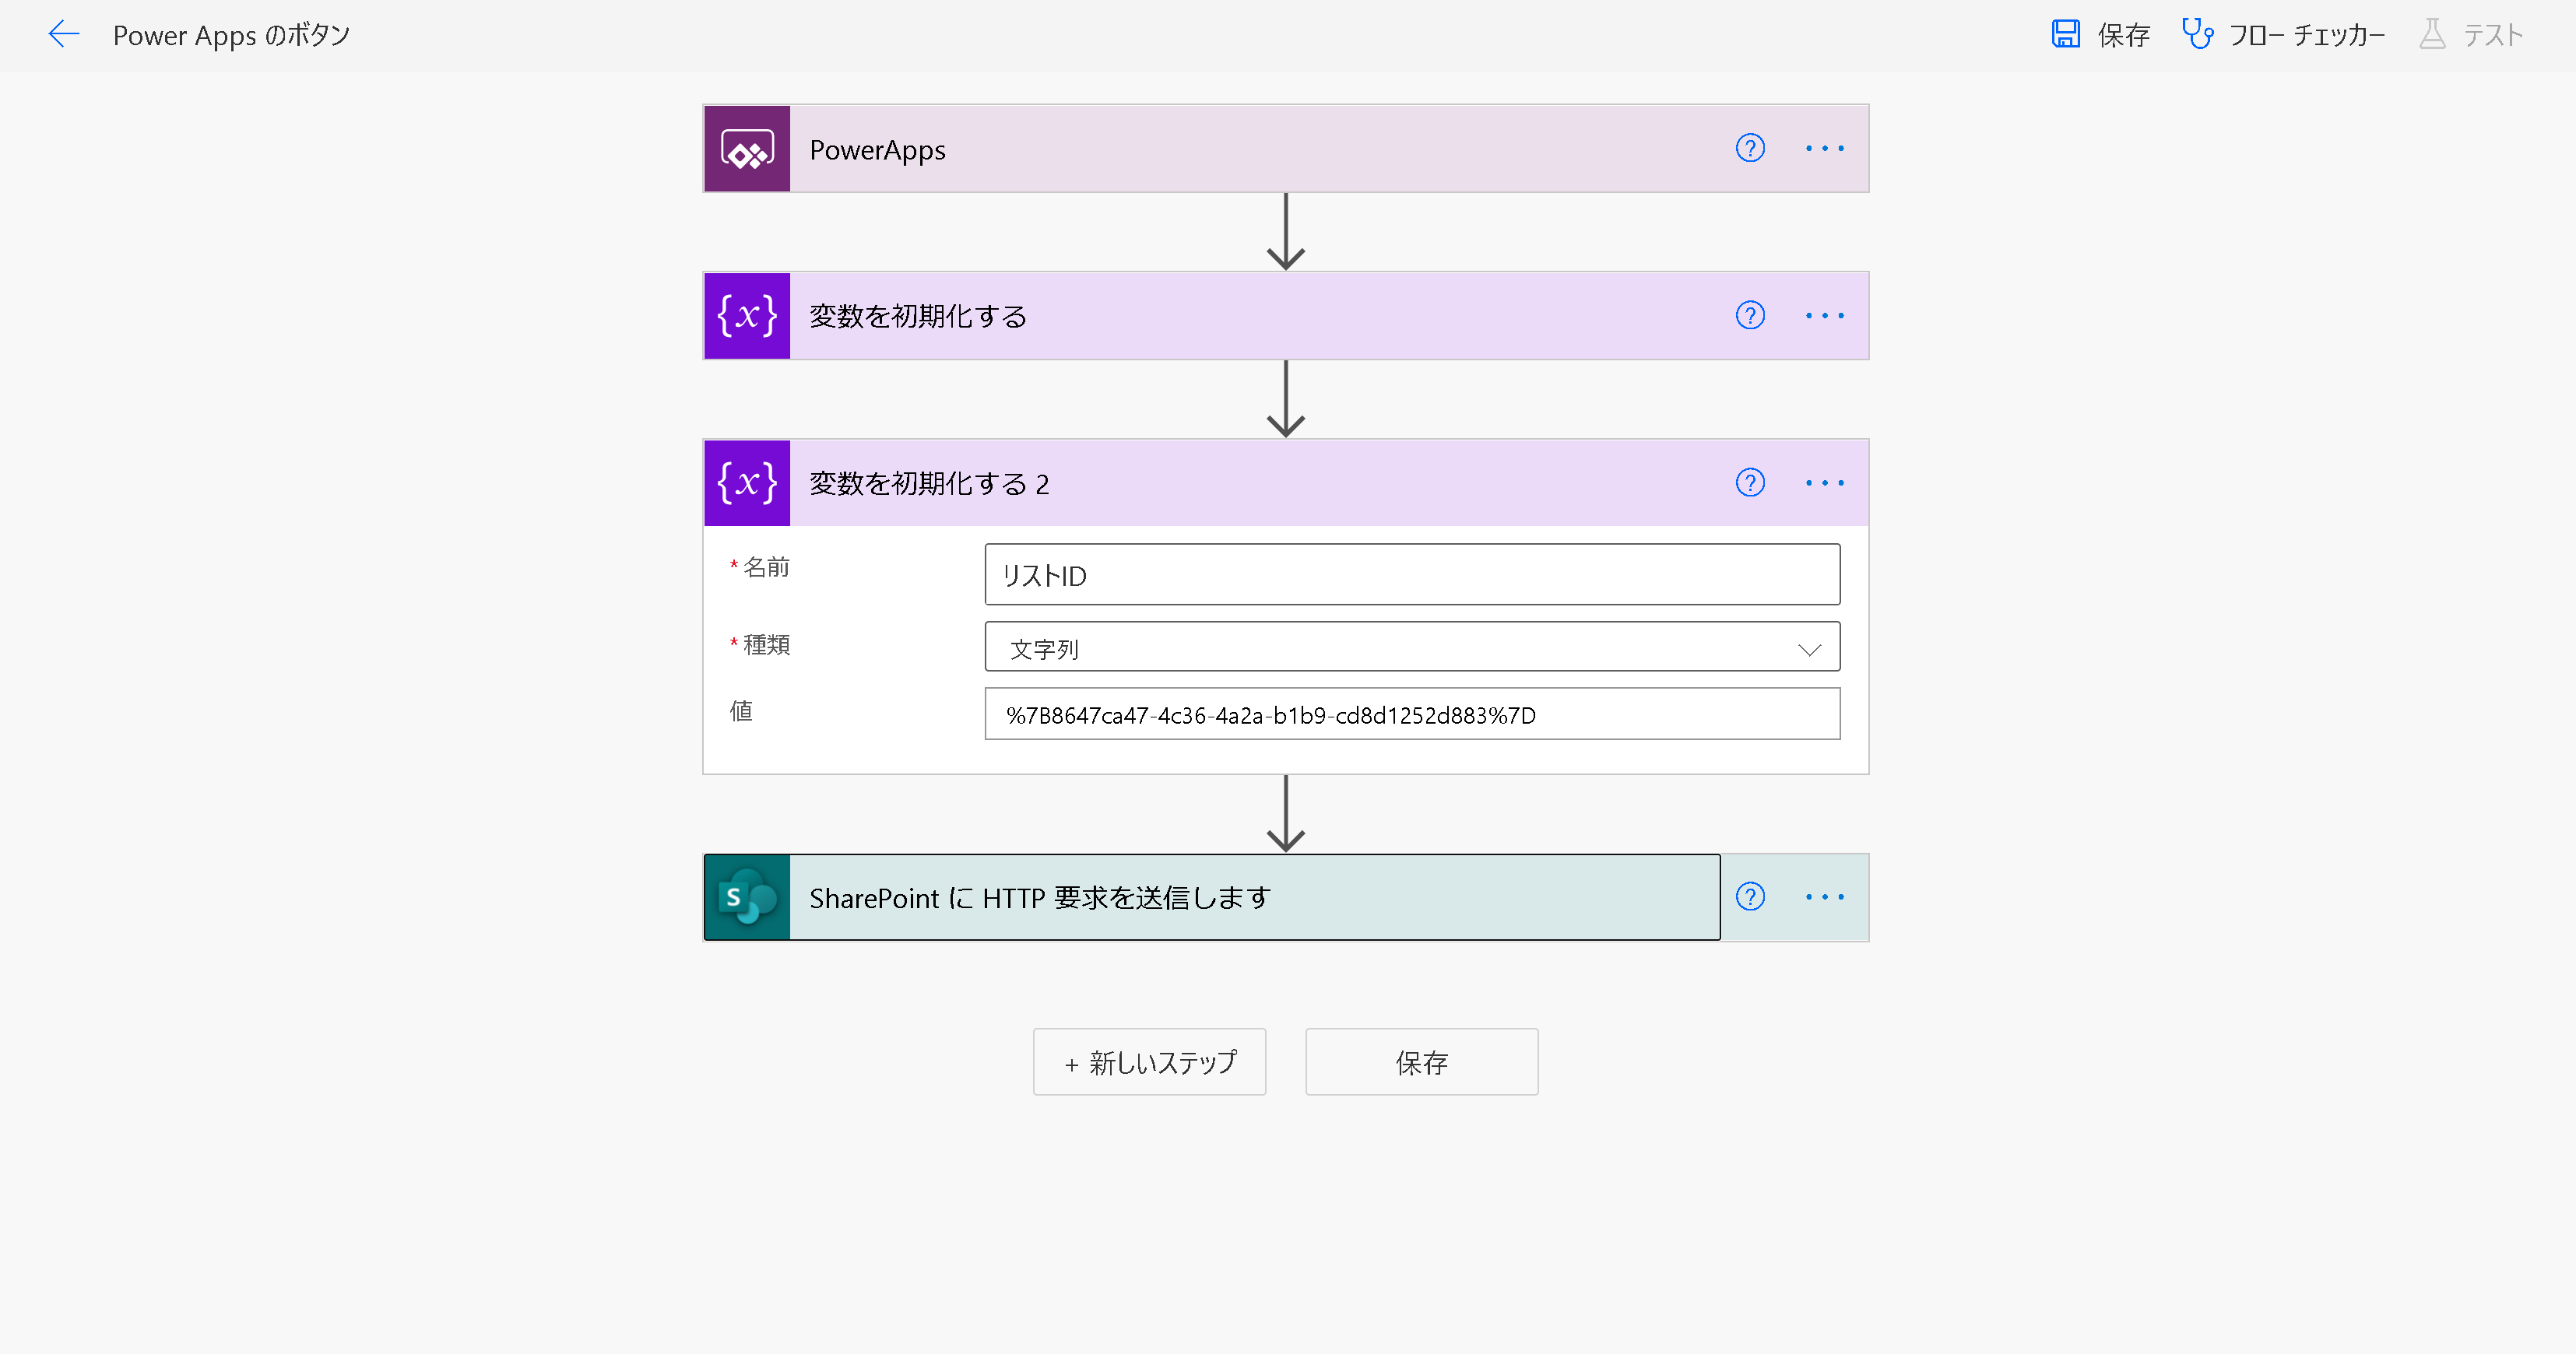Open more options menu for PowerApps trigger
This screenshot has height=1354, width=2576.
pyautogui.click(x=1824, y=149)
